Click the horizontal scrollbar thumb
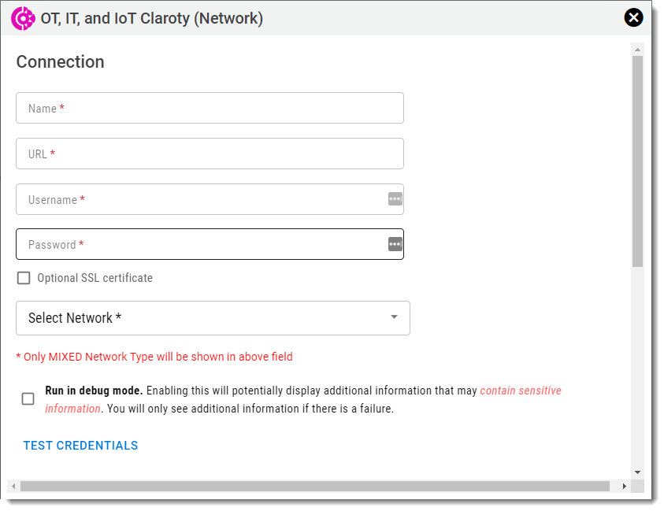 (x=315, y=486)
